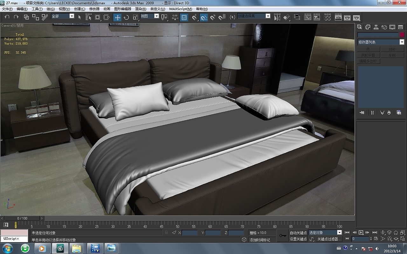407x254 pixels.
Task: Choose the Bind to Space Warp tool
Action: tap(45, 17)
